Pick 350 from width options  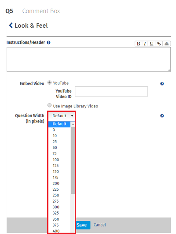[x=59, y=219]
